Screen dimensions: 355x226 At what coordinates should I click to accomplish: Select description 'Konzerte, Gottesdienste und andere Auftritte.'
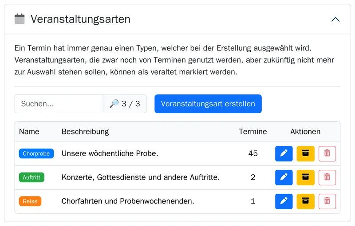click(141, 177)
